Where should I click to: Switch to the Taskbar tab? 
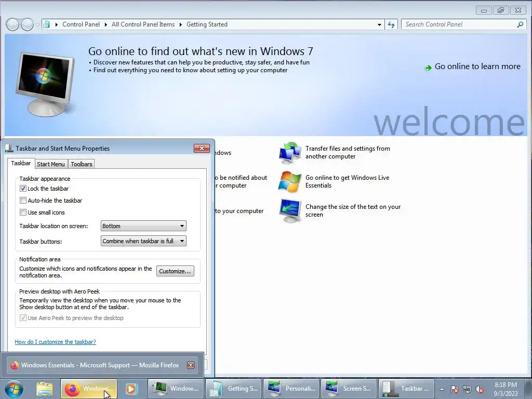[21, 163]
